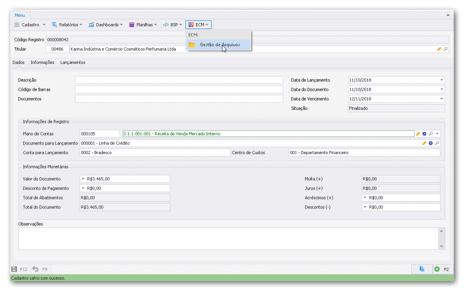This screenshot has width=464, height=291.
Task: Expand the Plano de Contas dropdown arrow
Action: tap(437, 134)
